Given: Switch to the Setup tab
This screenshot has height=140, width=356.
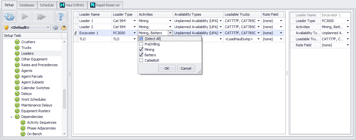Looking at the screenshot, I should click(9, 5).
